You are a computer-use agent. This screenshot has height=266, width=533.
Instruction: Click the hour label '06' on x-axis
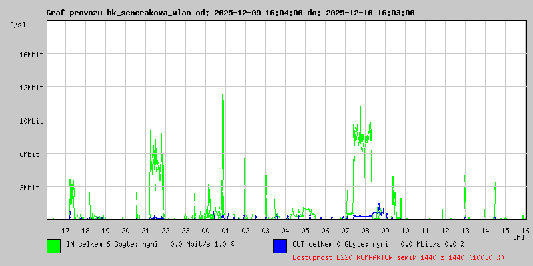coord(325,231)
